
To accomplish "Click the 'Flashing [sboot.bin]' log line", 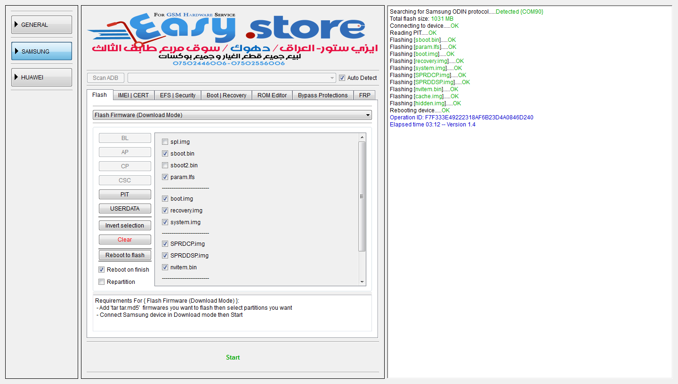I will click(x=423, y=40).
